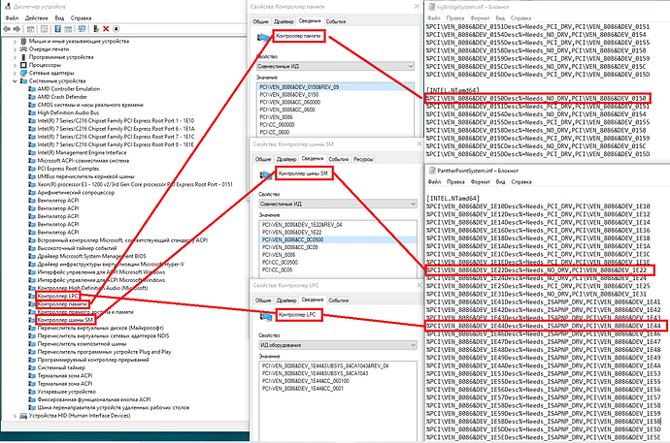Click the icon beside Программные устройства
Image resolution: width=670 pixels, height=443 pixels.
click(x=23, y=57)
